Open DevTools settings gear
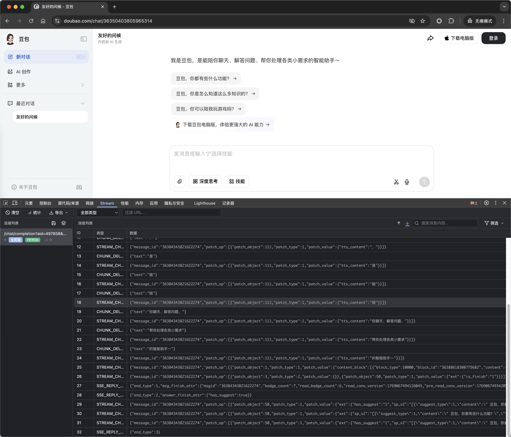 pyautogui.click(x=486, y=203)
